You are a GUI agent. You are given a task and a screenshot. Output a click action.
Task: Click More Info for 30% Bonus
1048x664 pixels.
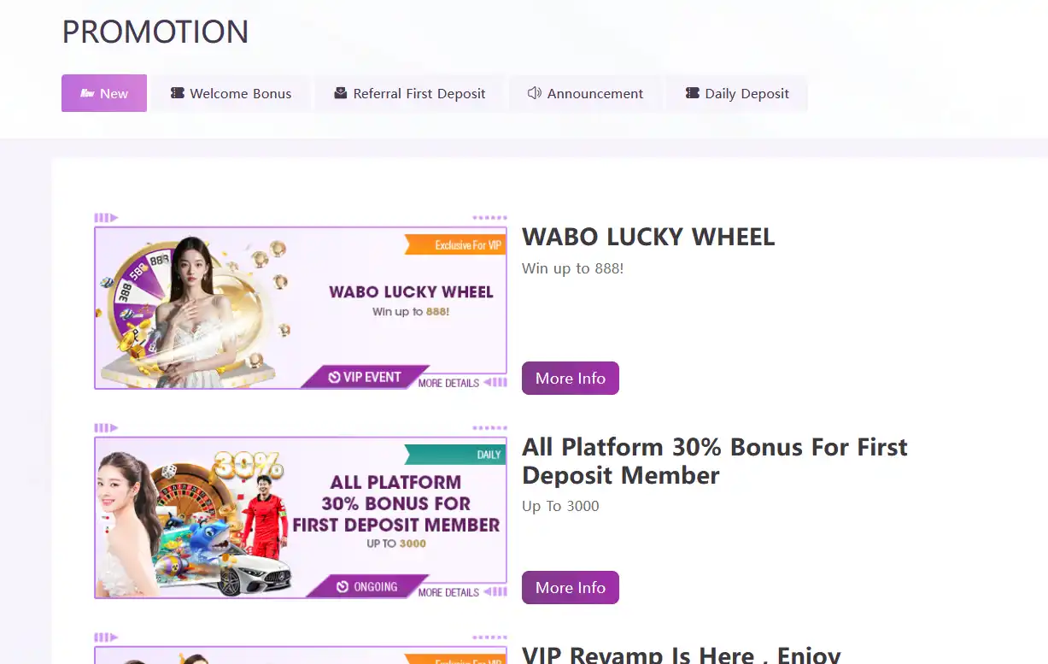(x=571, y=587)
